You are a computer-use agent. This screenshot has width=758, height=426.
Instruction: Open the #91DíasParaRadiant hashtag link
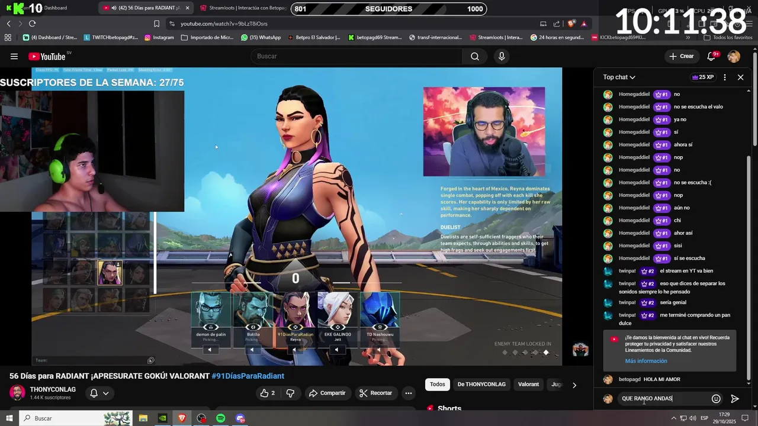coord(248,376)
